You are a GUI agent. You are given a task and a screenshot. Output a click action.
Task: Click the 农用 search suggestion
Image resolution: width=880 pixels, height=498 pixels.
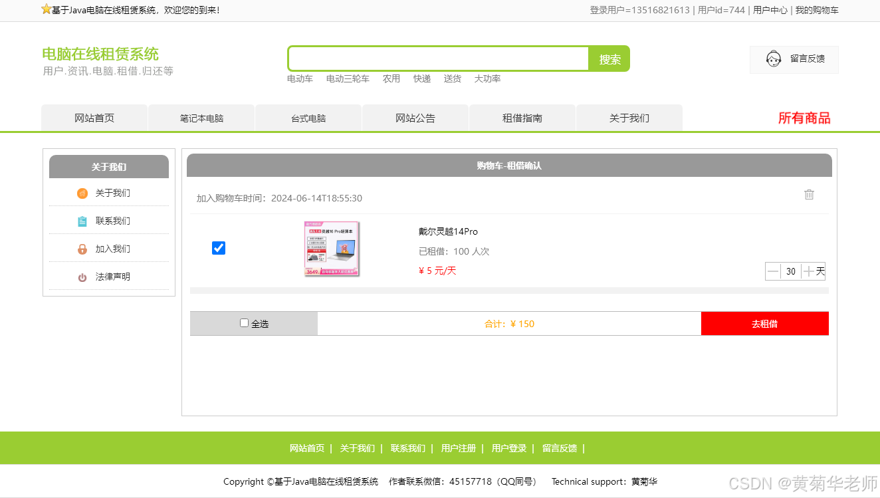pyautogui.click(x=391, y=78)
